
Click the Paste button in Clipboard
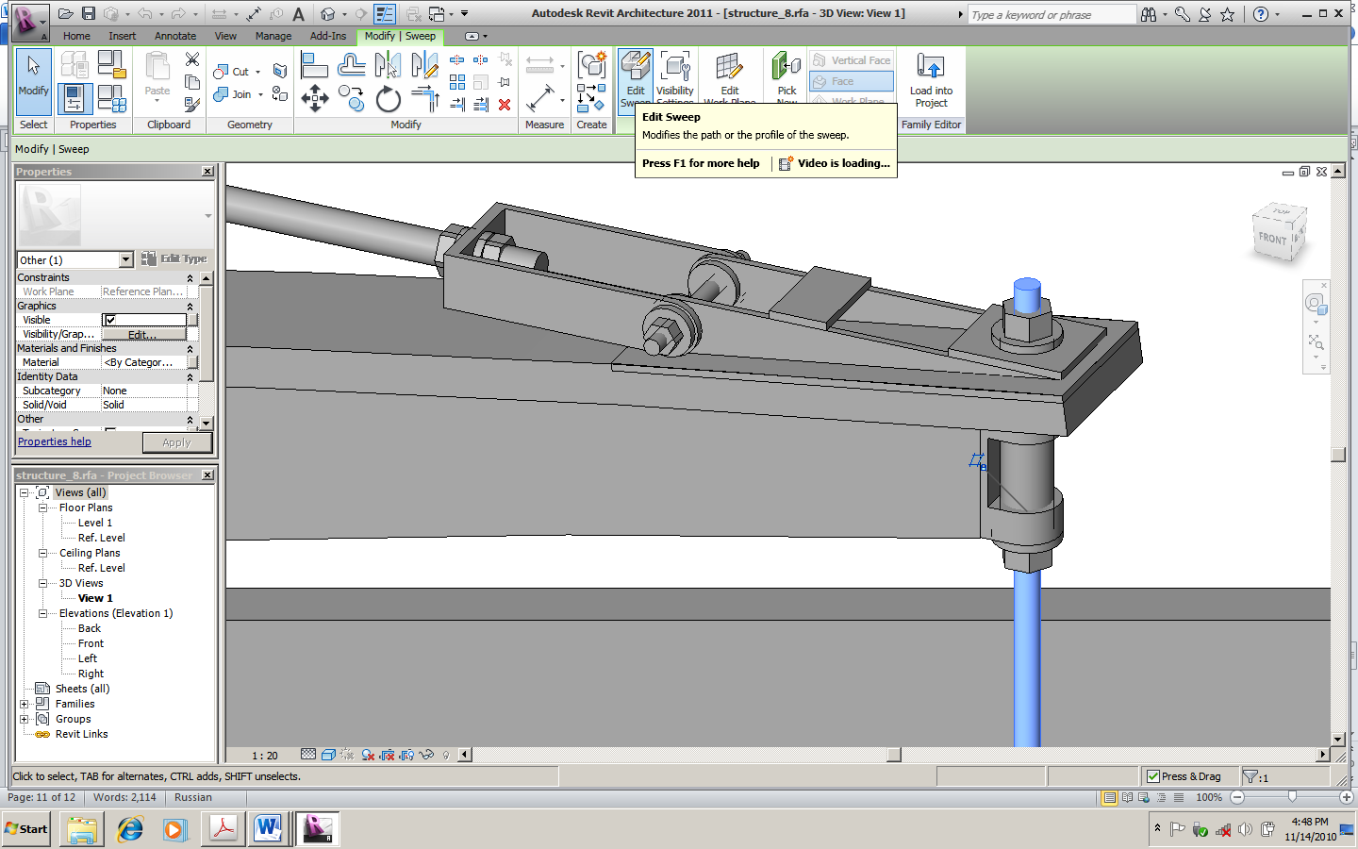[x=157, y=75]
